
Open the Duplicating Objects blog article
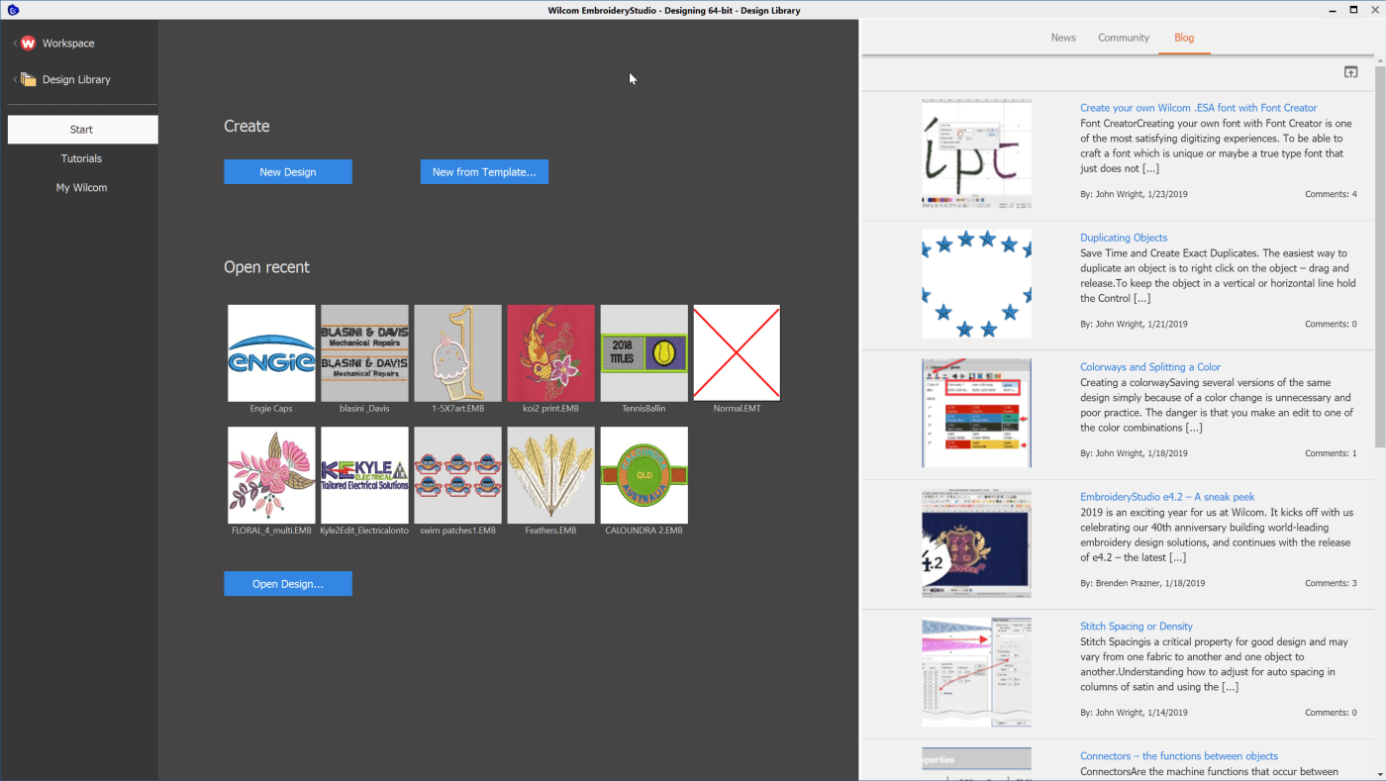pos(1124,238)
